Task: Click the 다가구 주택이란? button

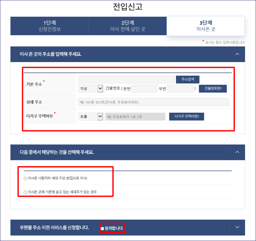Action: tap(187, 116)
